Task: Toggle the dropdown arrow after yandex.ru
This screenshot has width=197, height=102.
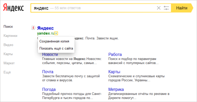Action: (x=56, y=33)
